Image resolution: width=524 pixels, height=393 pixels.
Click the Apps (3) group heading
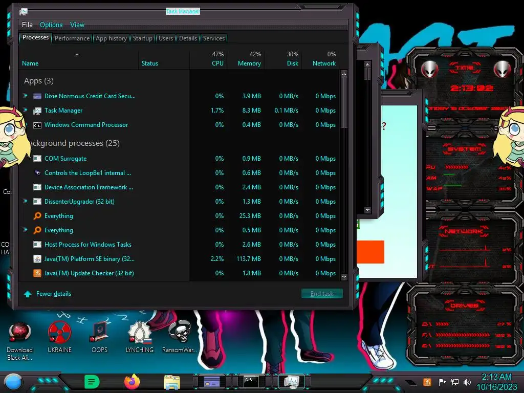(x=39, y=81)
